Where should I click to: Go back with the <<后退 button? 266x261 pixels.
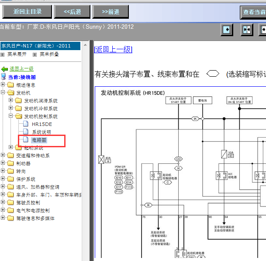click(72, 12)
